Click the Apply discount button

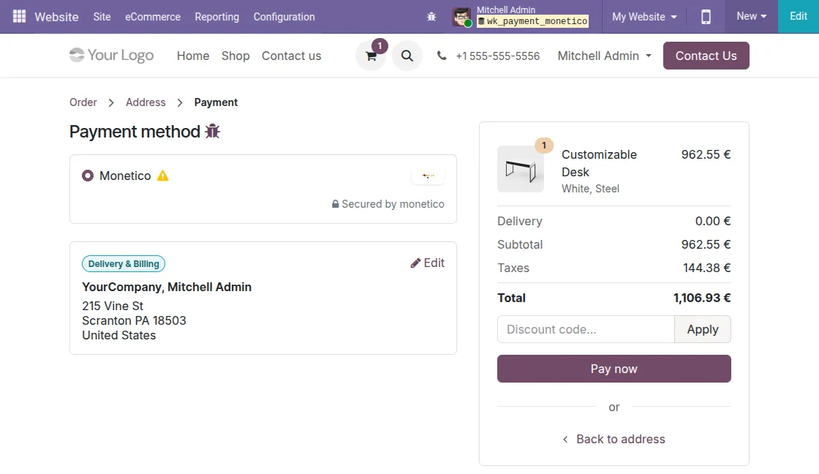(703, 329)
